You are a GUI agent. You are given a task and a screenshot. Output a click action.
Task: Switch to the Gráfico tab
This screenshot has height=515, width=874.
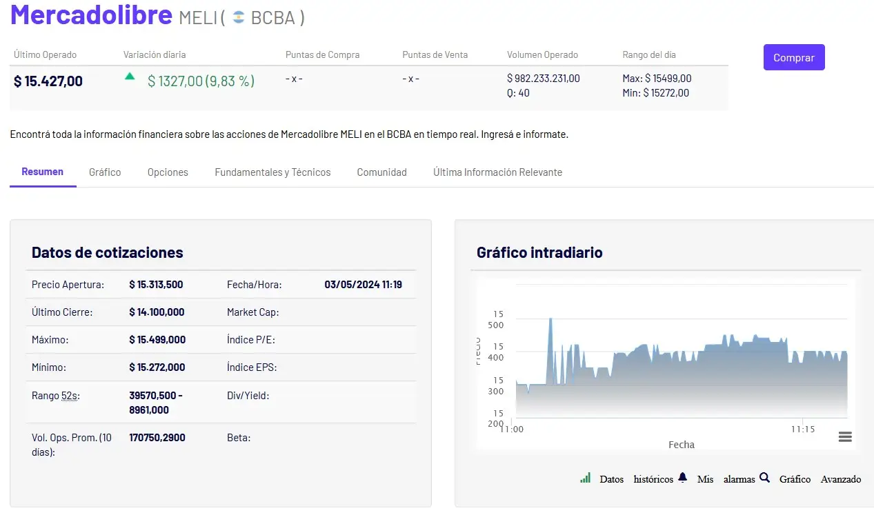[105, 172]
